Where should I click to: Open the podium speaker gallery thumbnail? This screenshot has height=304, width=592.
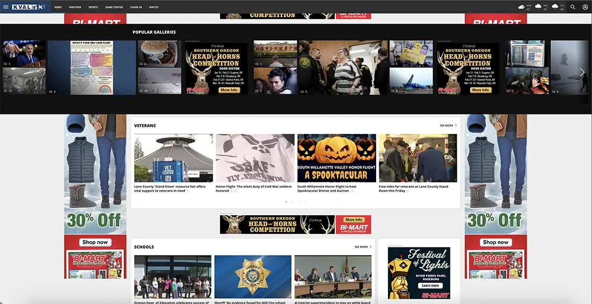[x=24, y=54]
